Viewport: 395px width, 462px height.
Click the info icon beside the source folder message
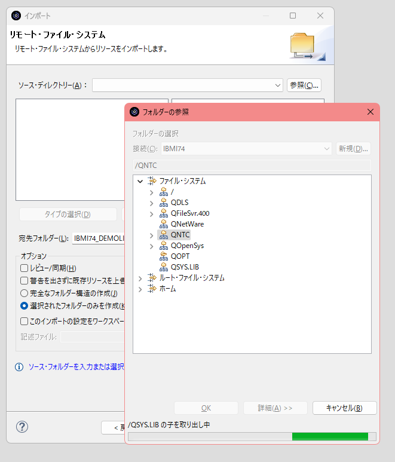click(19, 367)
